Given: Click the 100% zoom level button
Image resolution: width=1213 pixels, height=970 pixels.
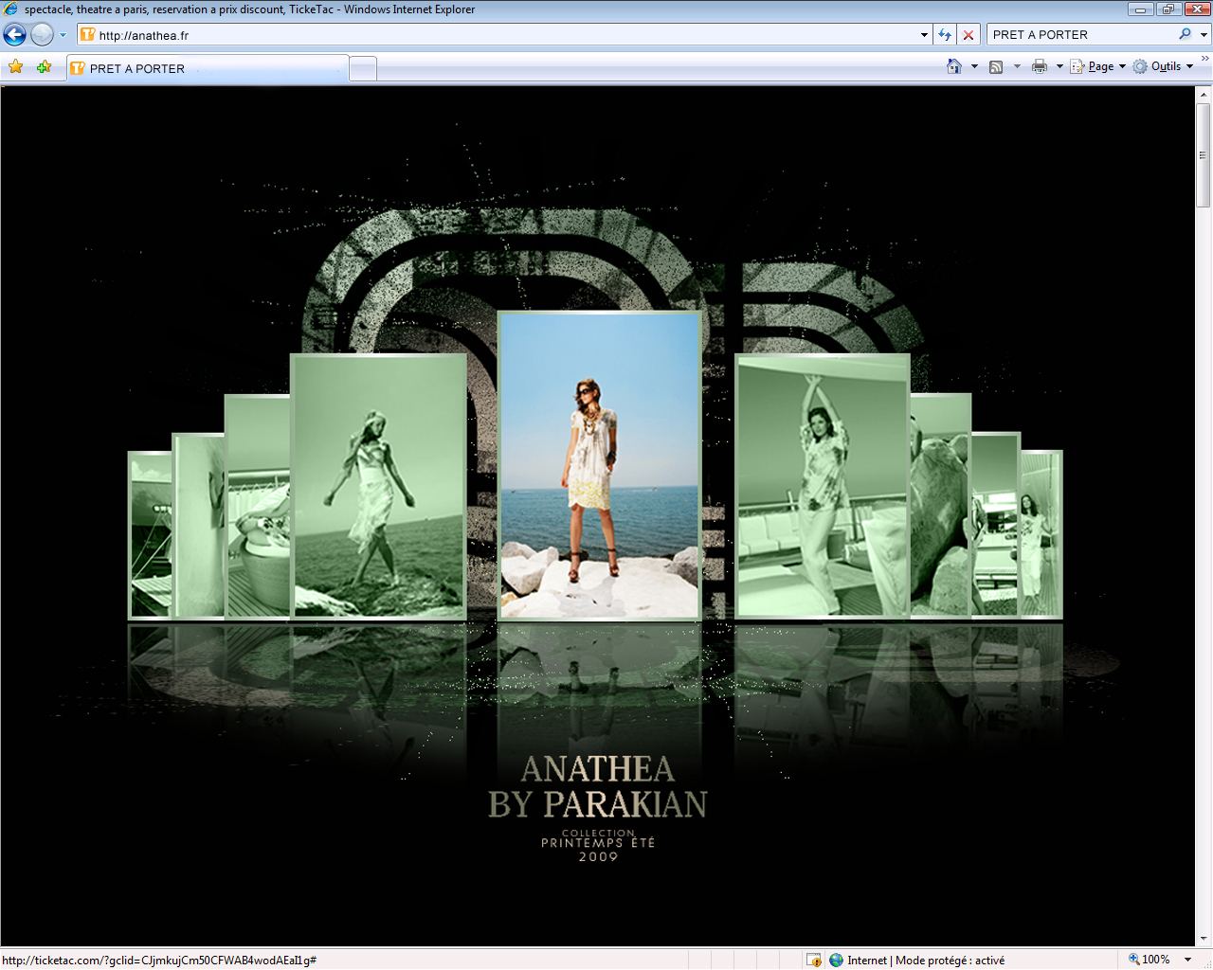Looking at the screenshot, I should 1149,960.
